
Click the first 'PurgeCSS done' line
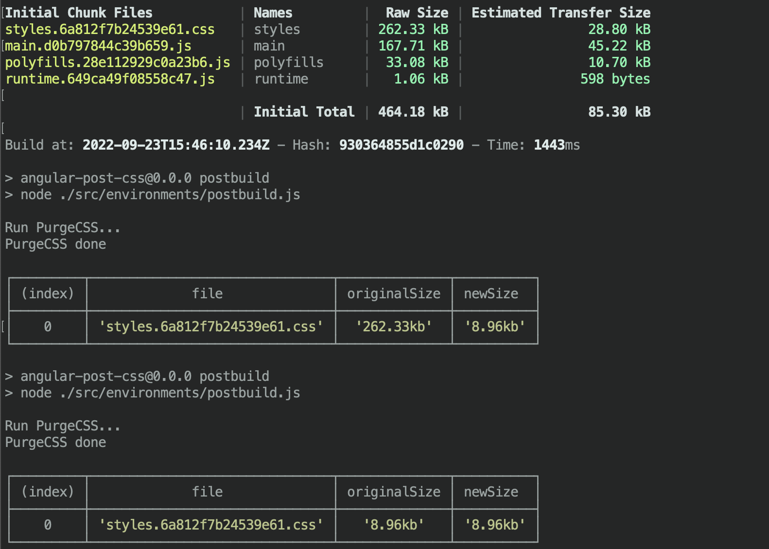[x=55, y=244]
